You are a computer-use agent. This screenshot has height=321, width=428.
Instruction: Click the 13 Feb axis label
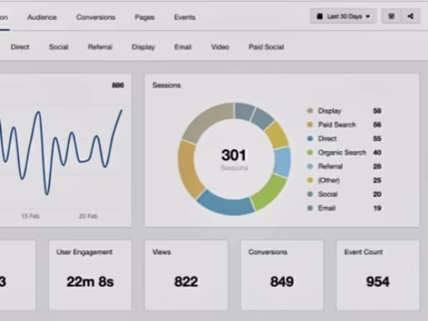pos(30,216)
